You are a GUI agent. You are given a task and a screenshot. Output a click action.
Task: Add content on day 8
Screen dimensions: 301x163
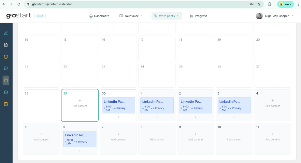[157, 137]
